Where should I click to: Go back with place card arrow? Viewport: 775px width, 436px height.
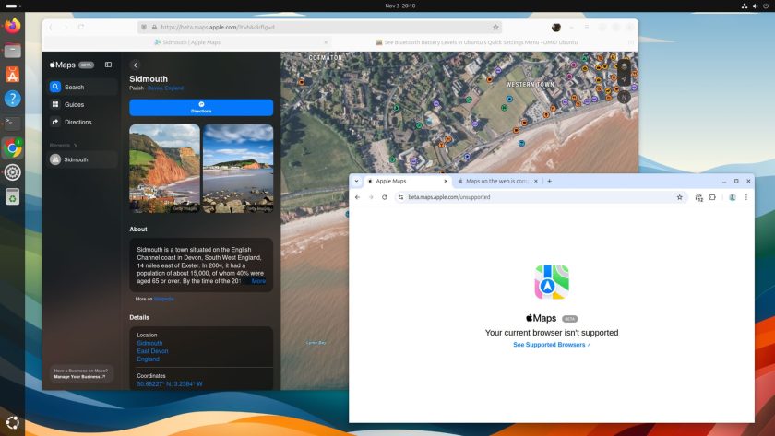pos(135,65)
